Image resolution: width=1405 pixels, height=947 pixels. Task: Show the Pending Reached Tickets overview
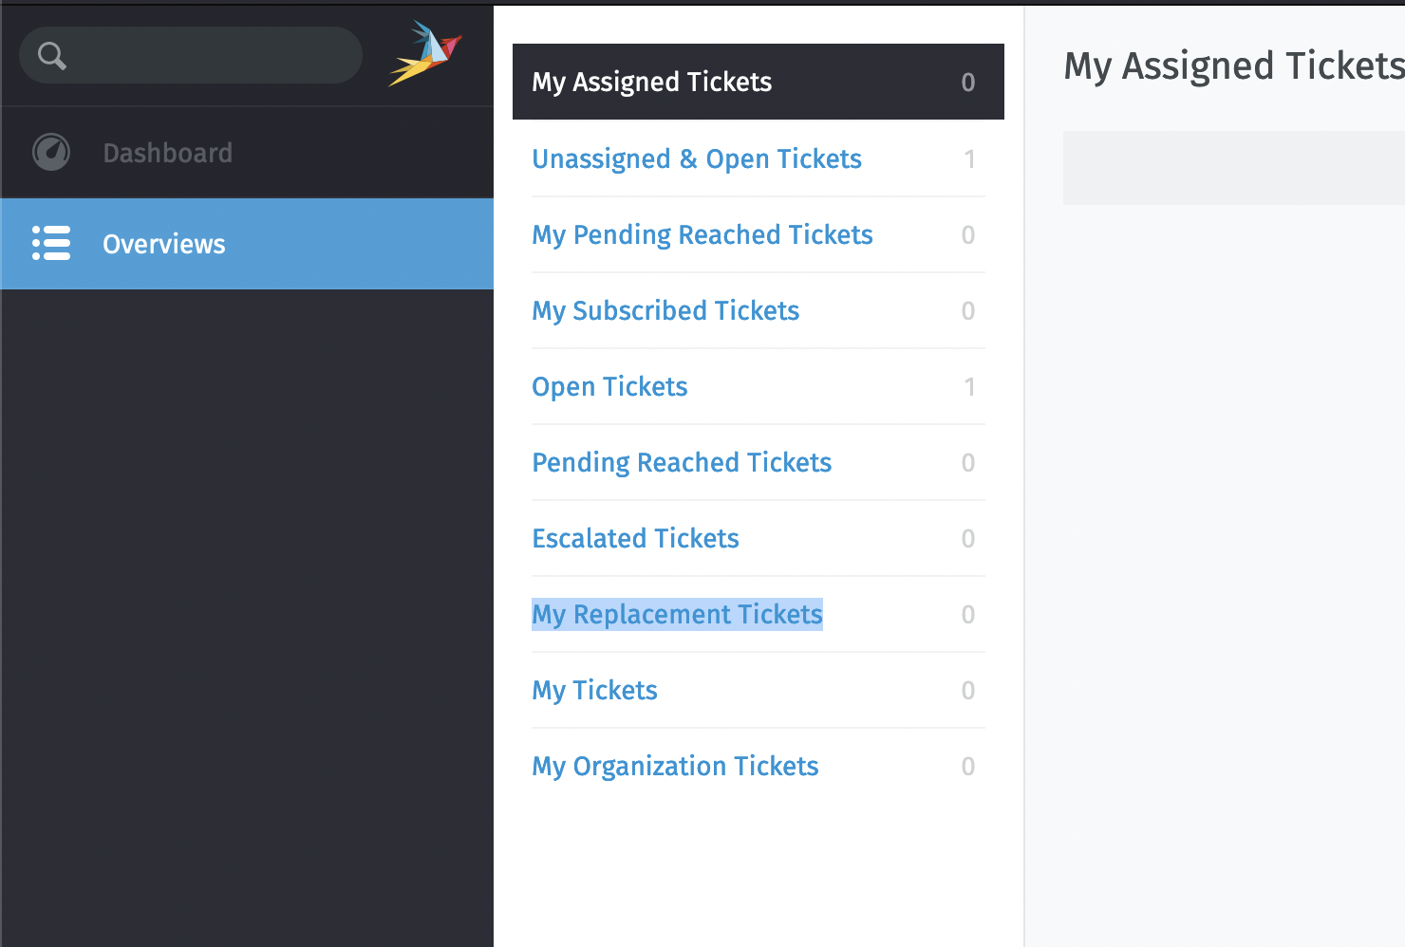[681, 462]
